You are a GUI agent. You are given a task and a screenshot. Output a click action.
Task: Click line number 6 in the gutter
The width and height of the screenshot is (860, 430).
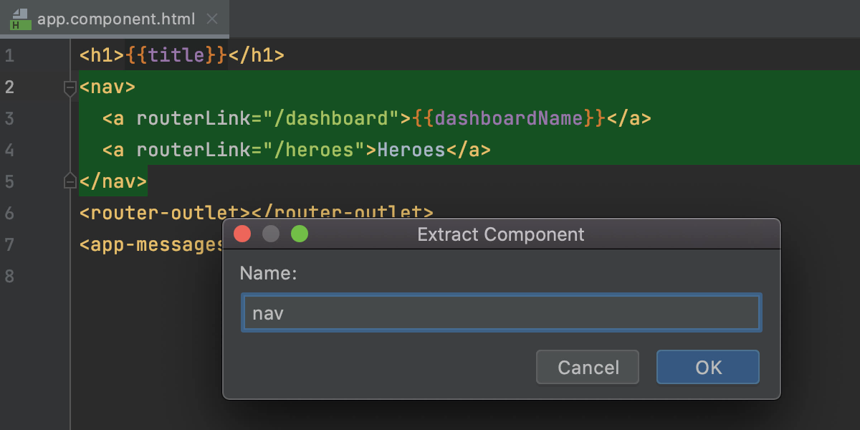coord(9,214)
